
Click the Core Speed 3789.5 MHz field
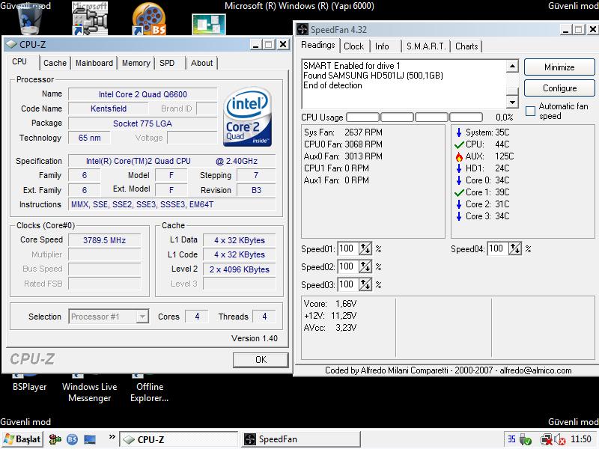(x=104, y=240)
